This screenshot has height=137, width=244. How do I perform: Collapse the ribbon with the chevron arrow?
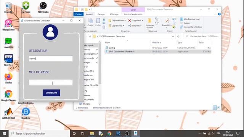(x=215, y=14)
